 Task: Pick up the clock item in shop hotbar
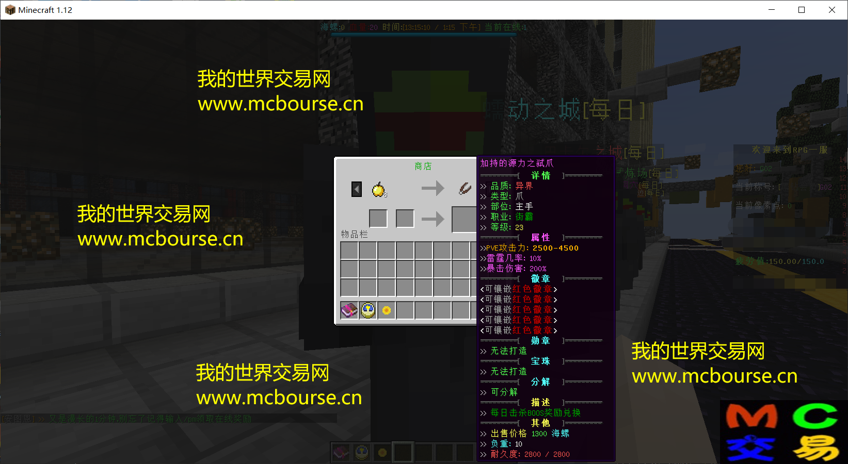[368, 310]
